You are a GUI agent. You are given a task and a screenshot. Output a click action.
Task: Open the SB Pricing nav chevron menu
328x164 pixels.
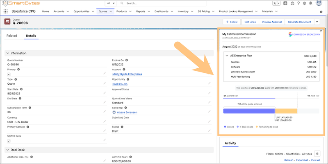(x=213, y=11)
